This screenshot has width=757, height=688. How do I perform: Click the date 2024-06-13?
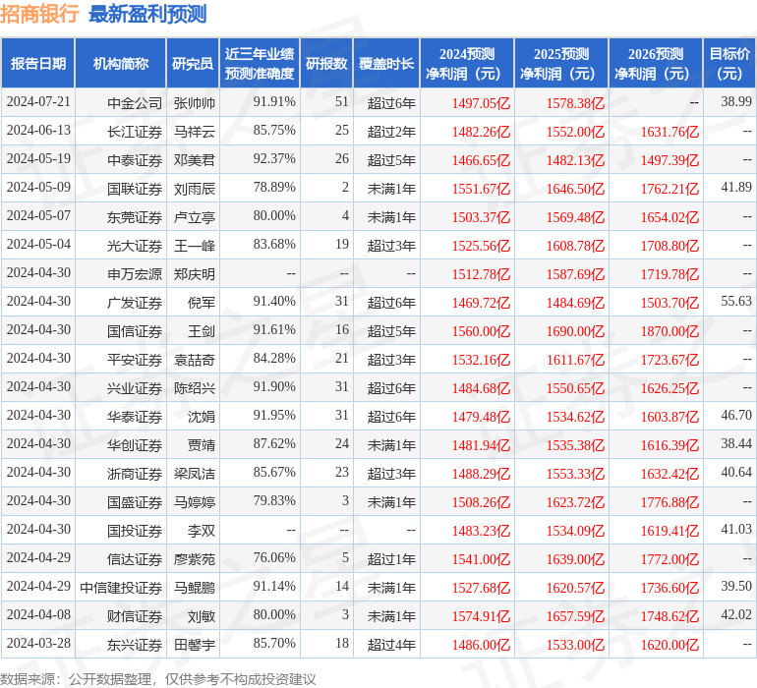[38, 131]
